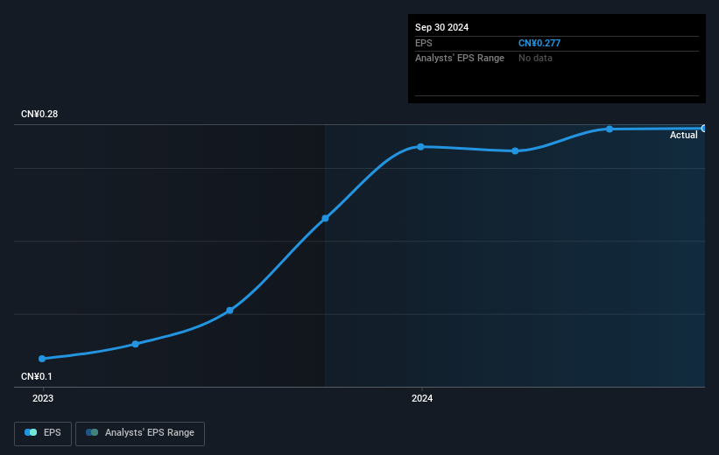Toggle the Analysts' EPS Range legend
This screenshot has height=455, width=719.
(x=140, y=433)
